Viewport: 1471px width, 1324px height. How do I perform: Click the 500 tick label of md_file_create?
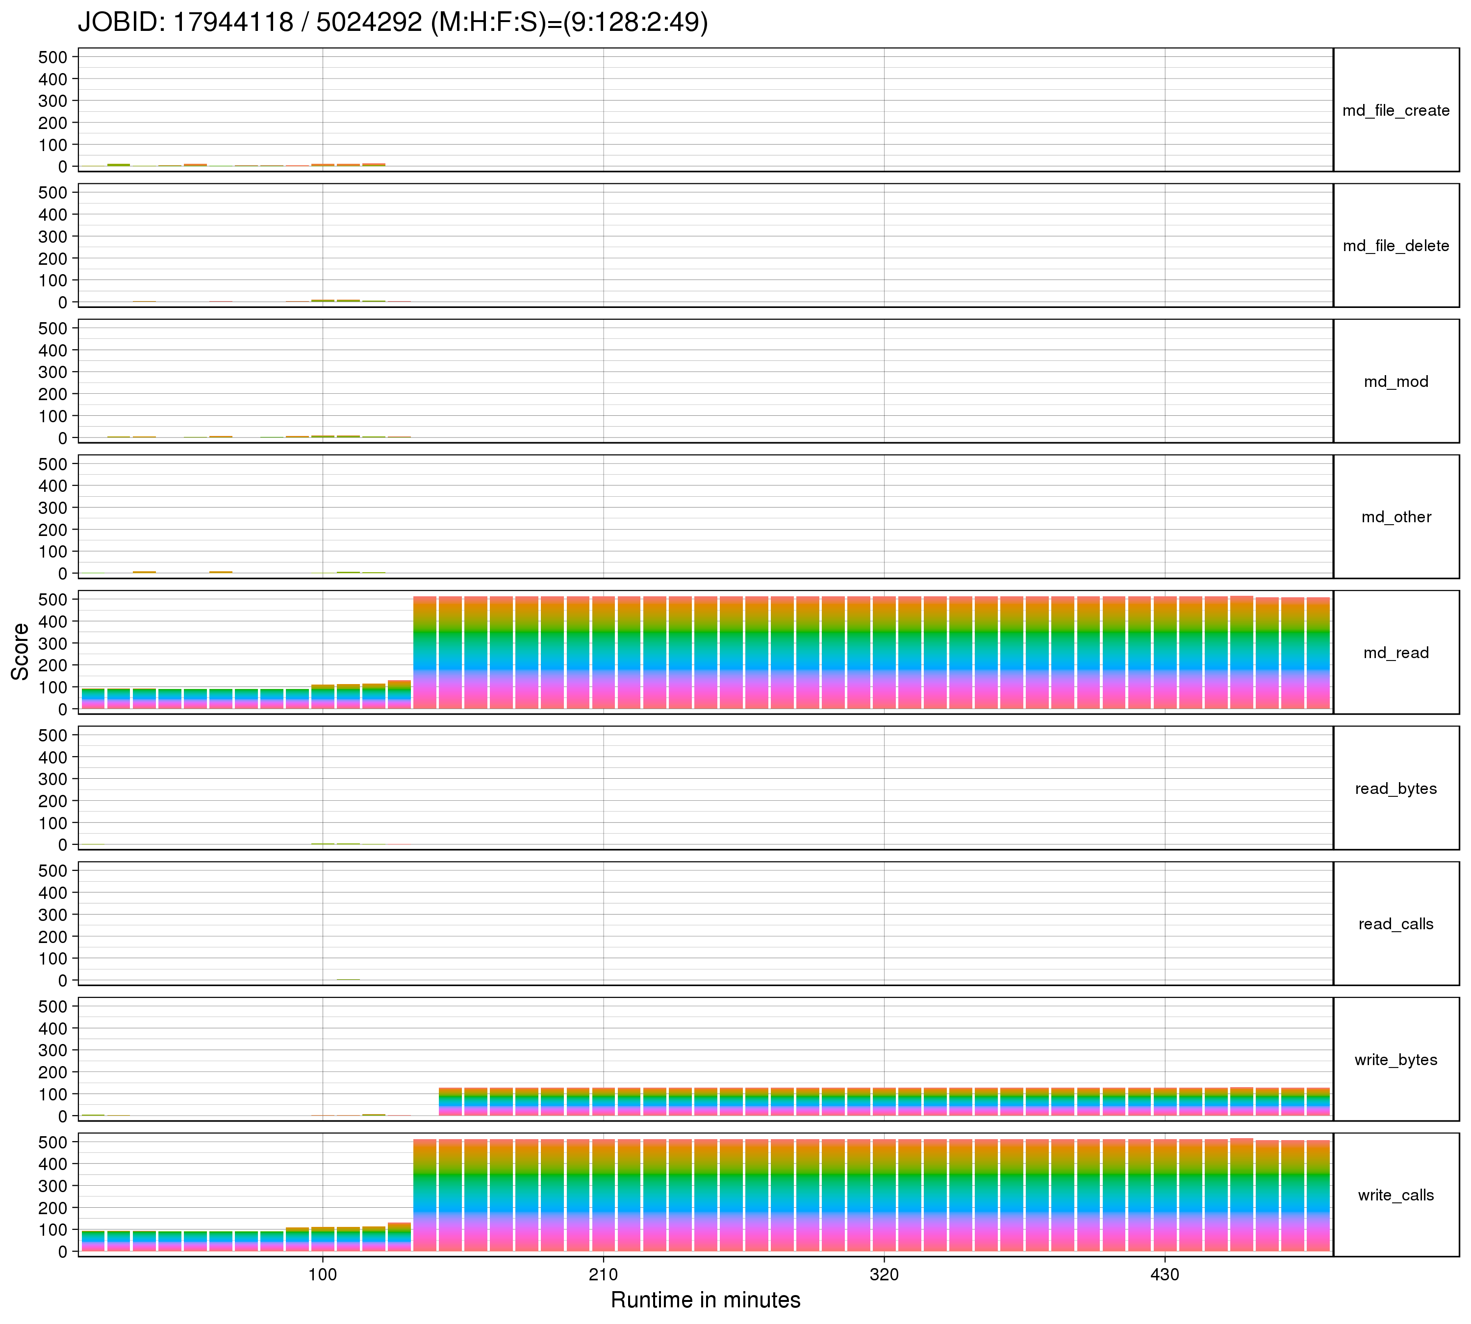pyautogui.click(x=52, y=57)
